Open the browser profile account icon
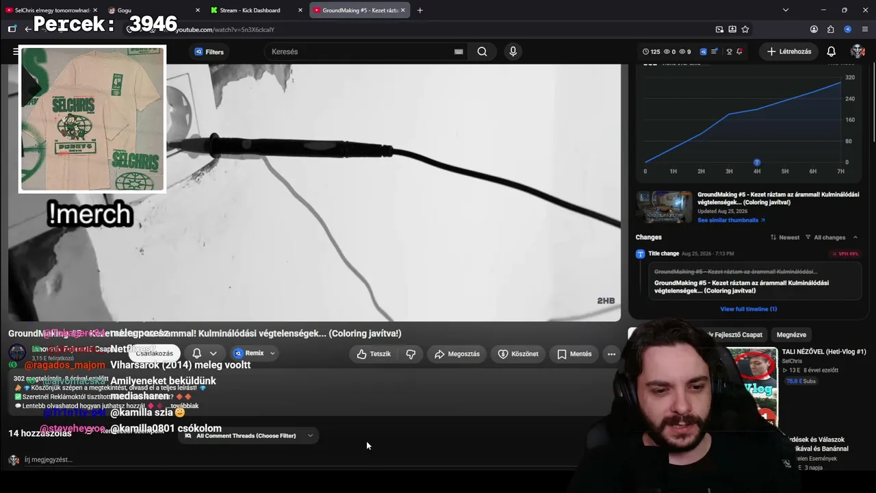 [814, 29]
